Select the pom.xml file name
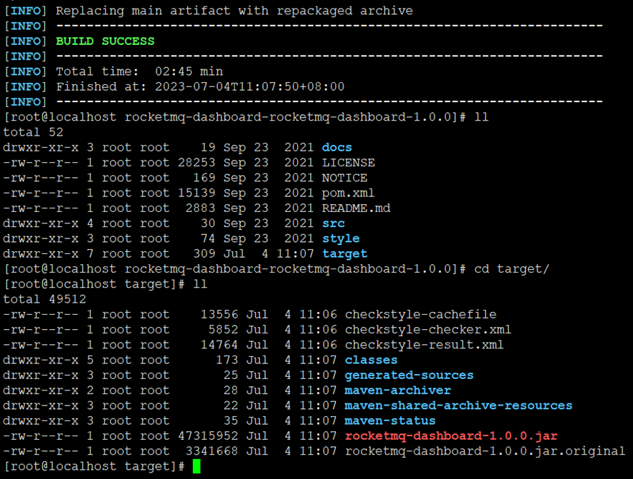 tap(348, 193)
